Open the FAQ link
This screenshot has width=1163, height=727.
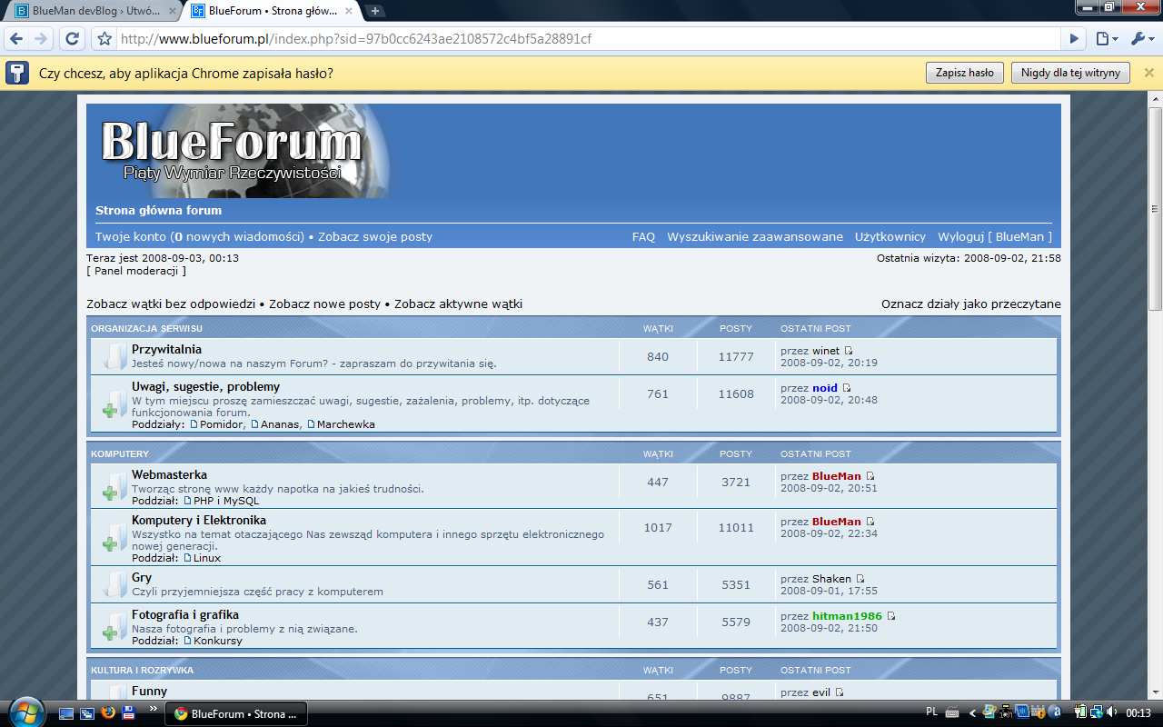[x=643, y=237]
